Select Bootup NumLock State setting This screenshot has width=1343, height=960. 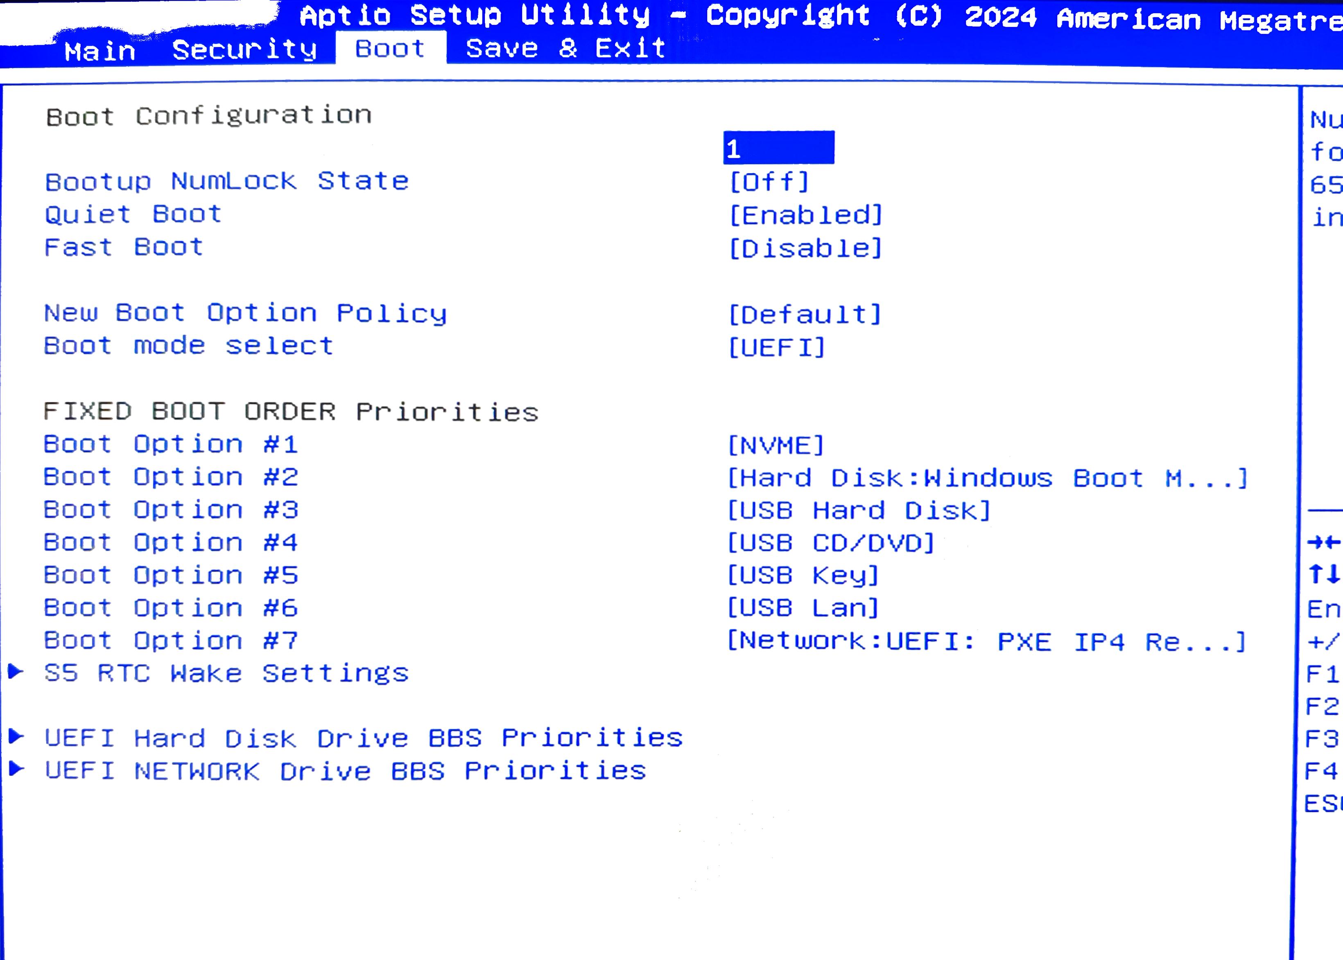click(x=227, y=181)
